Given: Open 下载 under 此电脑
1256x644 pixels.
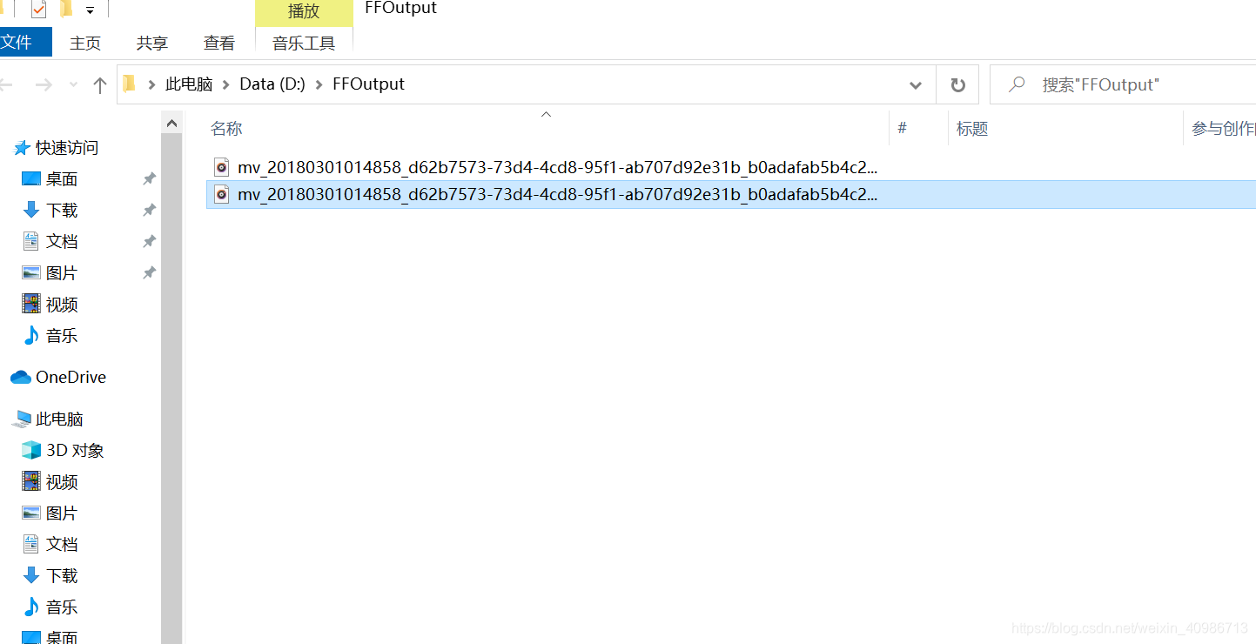Looking at the screenshot, I should click(x=62, y=576).
